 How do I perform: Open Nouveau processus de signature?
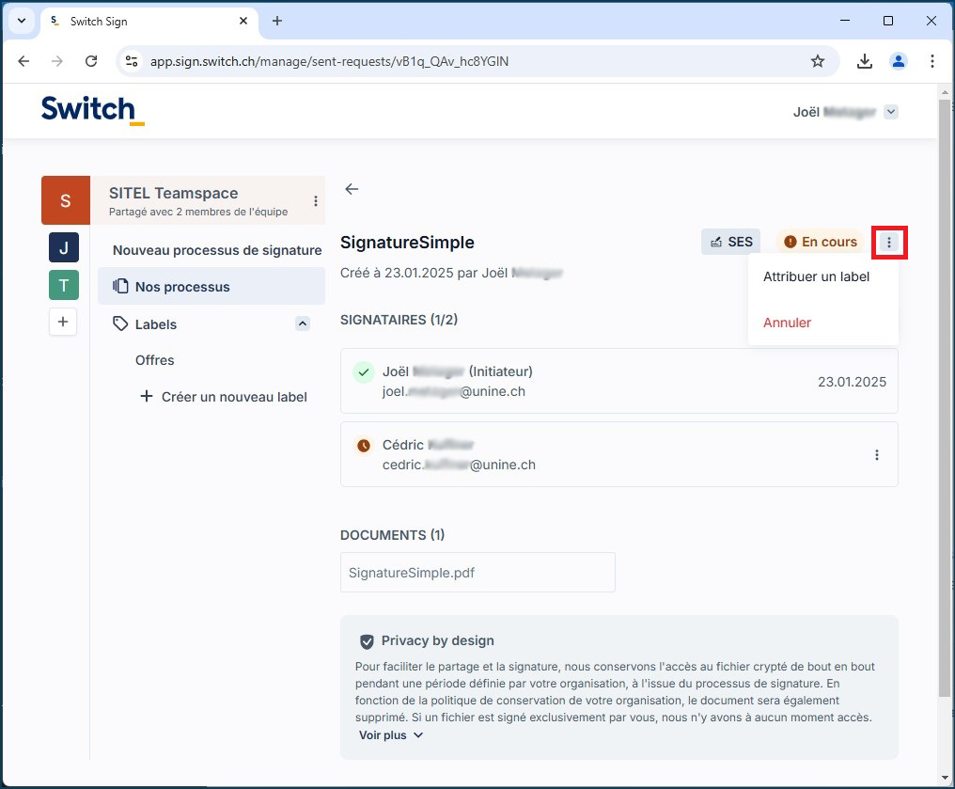pos(217,250)
